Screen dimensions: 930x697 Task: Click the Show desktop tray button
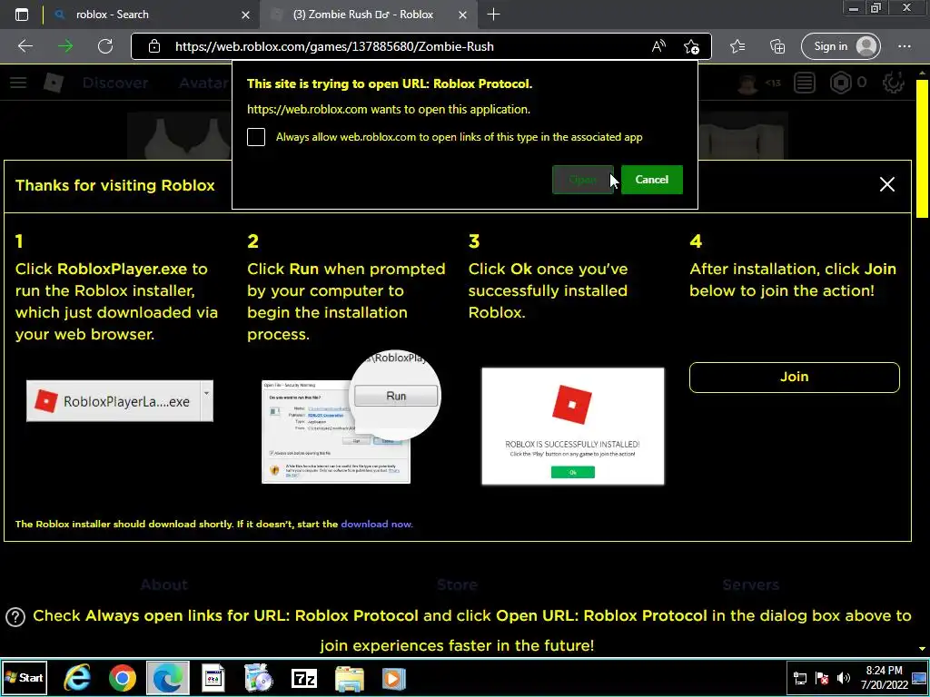[920, 678]
